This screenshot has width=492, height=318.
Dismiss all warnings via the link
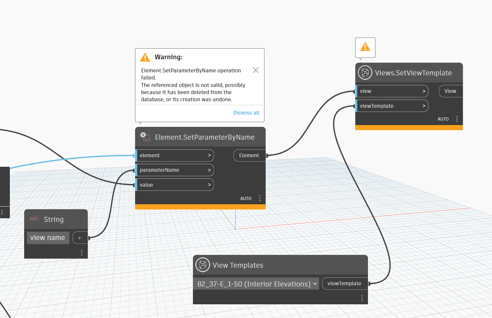[246, 113]
